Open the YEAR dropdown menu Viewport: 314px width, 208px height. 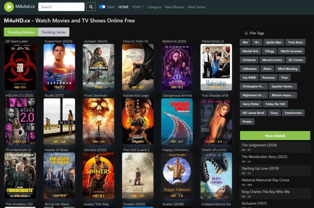point(138,7)
